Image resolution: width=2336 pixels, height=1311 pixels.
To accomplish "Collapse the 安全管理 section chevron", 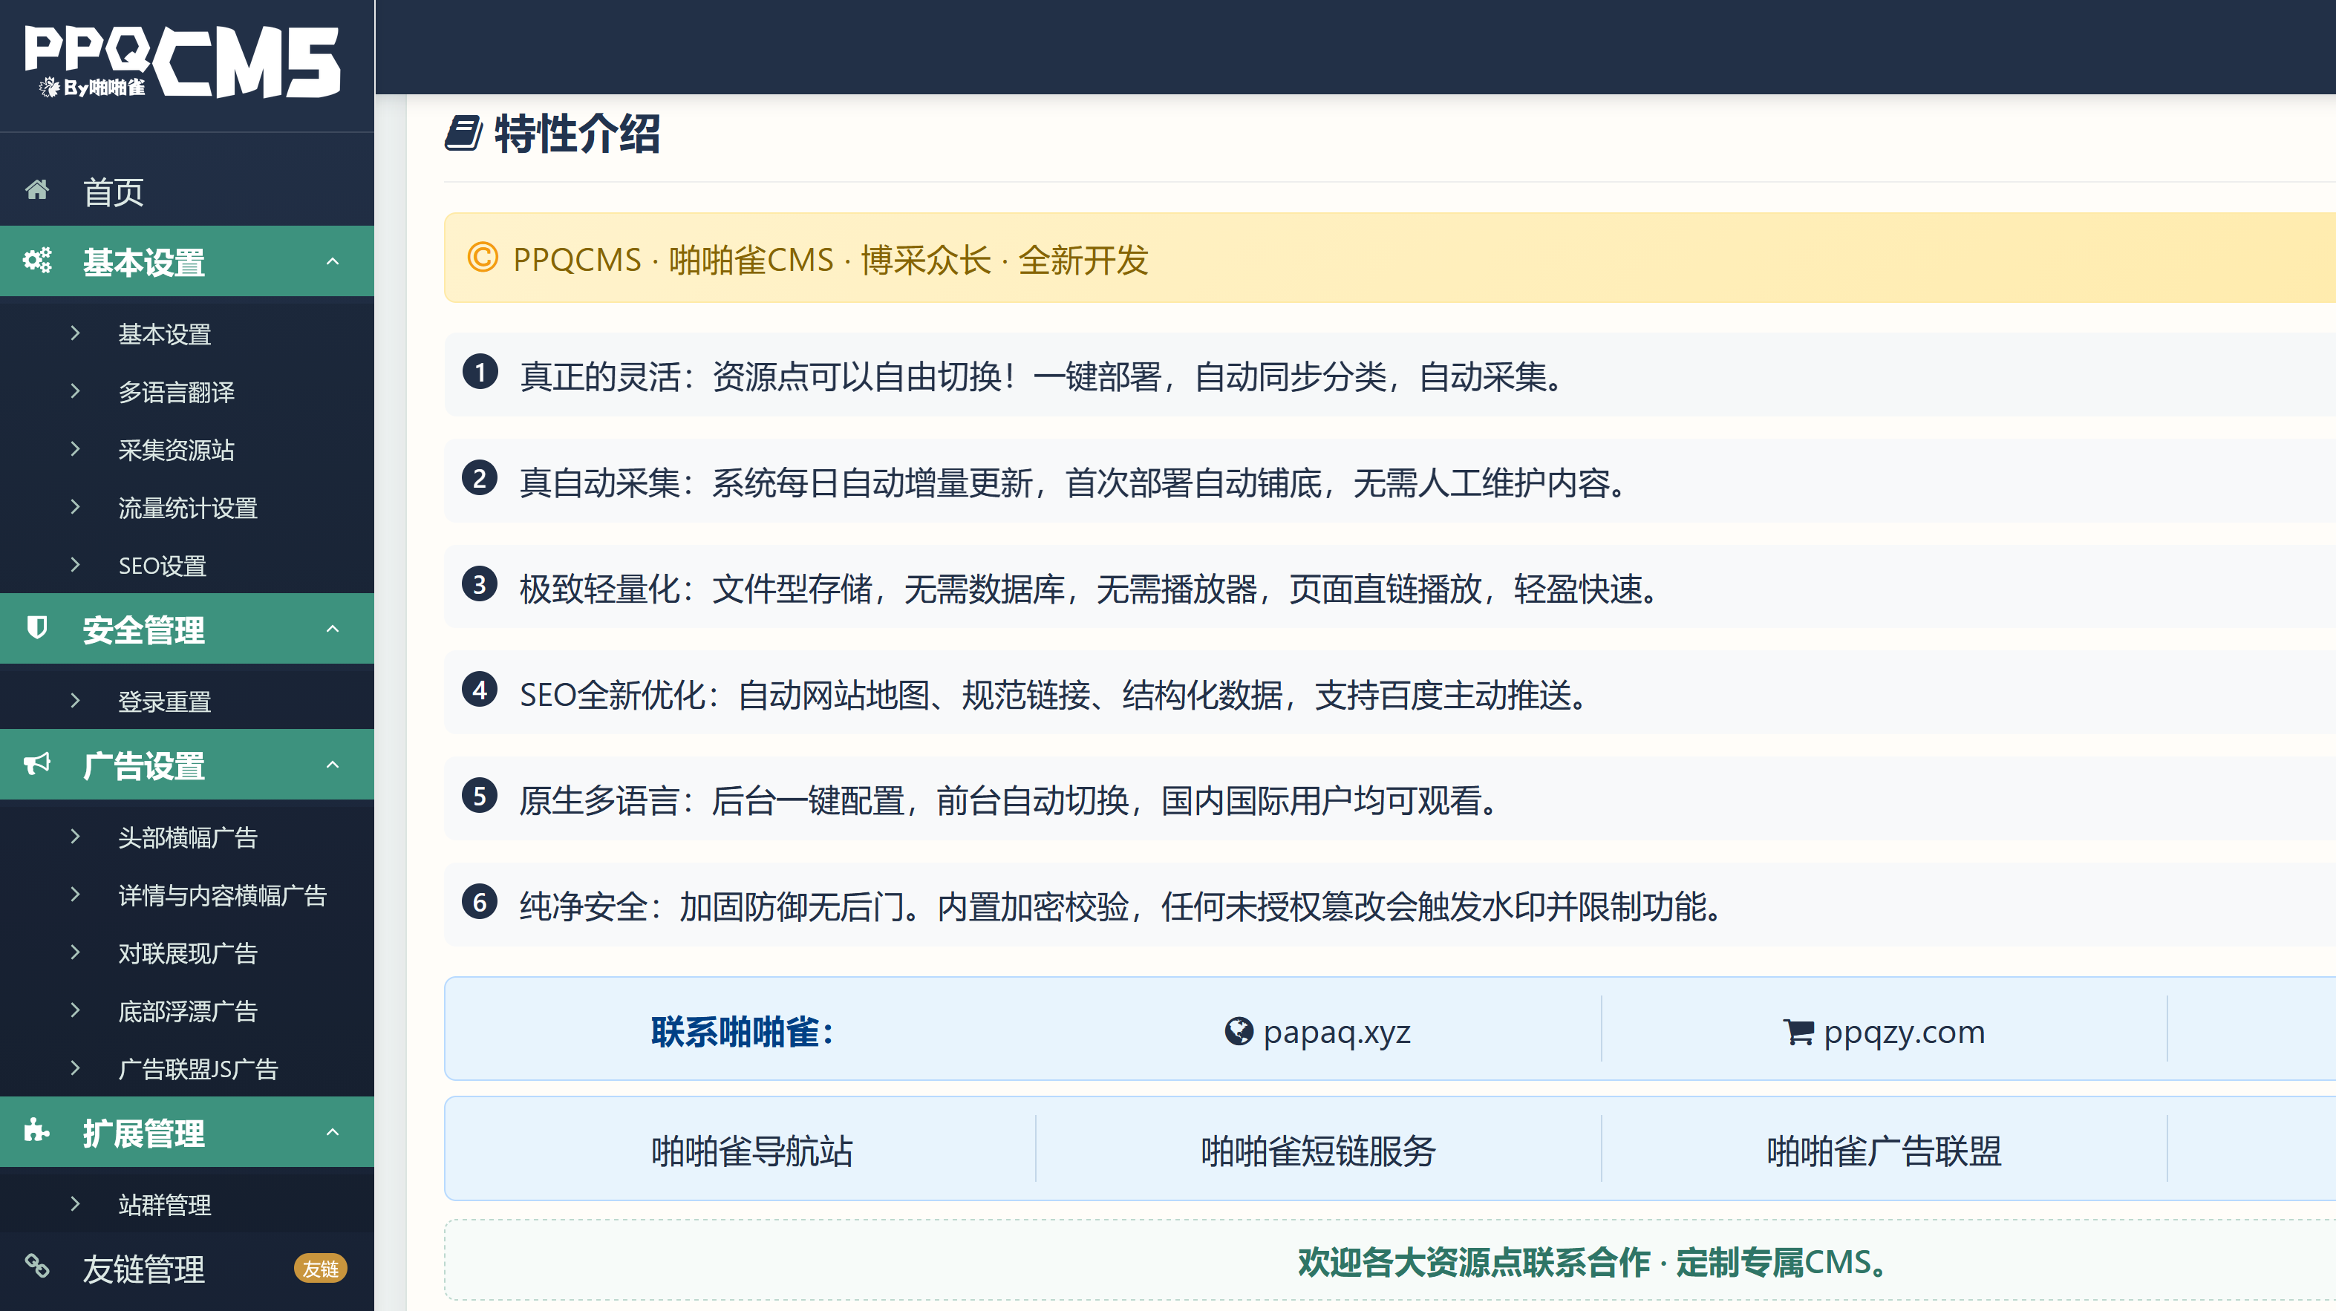I will coord(333,628).
